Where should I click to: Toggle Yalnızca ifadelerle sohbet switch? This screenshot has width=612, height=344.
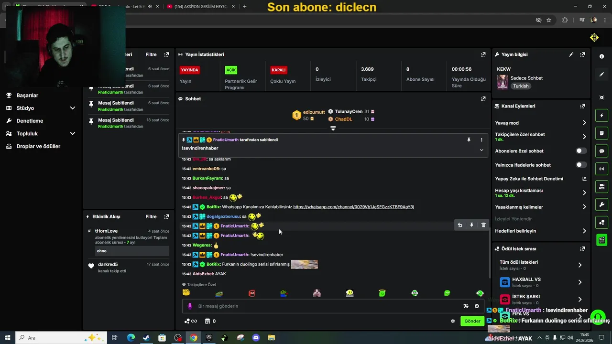[581, 165]
